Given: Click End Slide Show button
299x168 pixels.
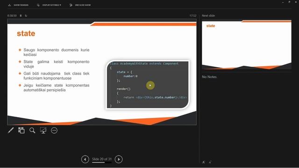Looking at the screenshot, I should point(80,5).
